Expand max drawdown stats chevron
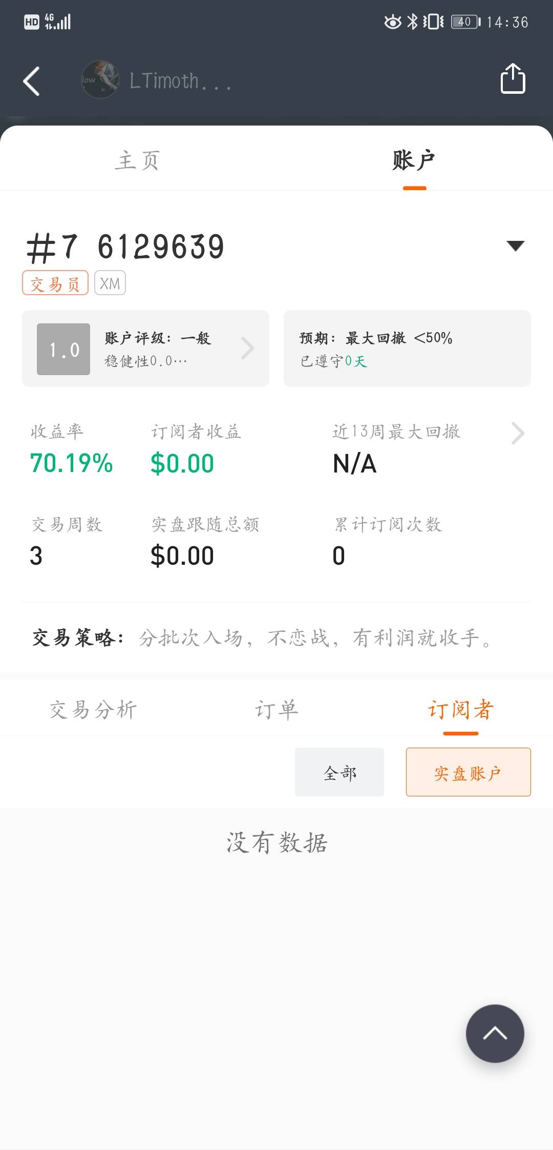 [x=518, y=433]
